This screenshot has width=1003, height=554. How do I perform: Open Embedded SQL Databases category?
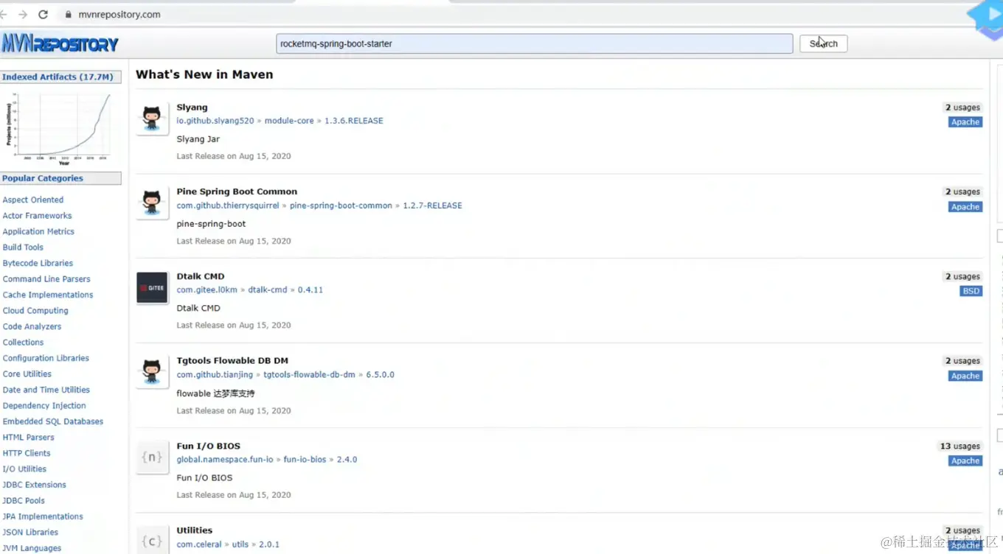click(x=53, y=421)
